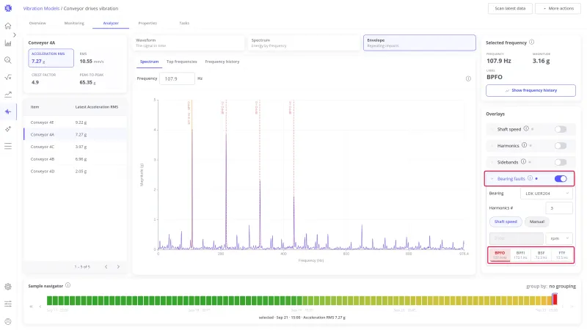Open the Bearing LDK UER204 dropdown
Screen dimensions: 587x330
coord(546,194)
